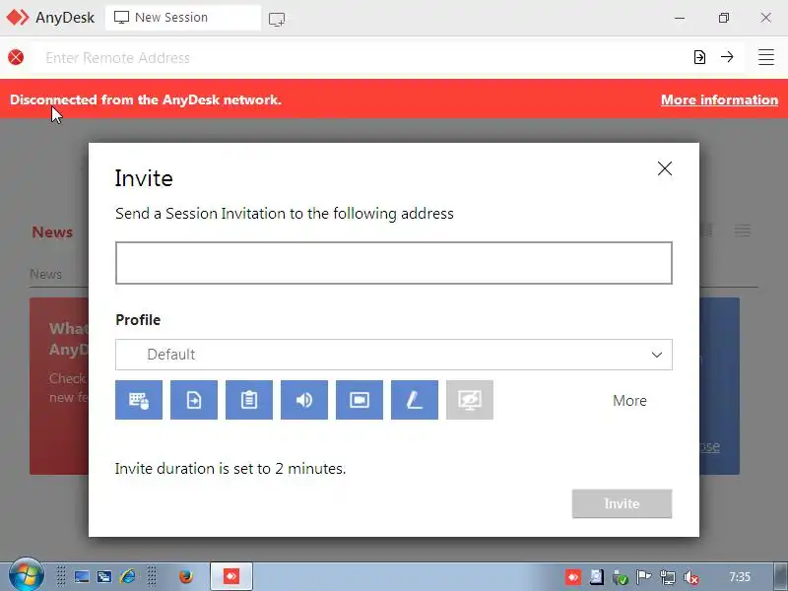Click Show Desktop taskbar shortcut
The width and height of the screenshot is (788, 591).
[x=82, y=576]
